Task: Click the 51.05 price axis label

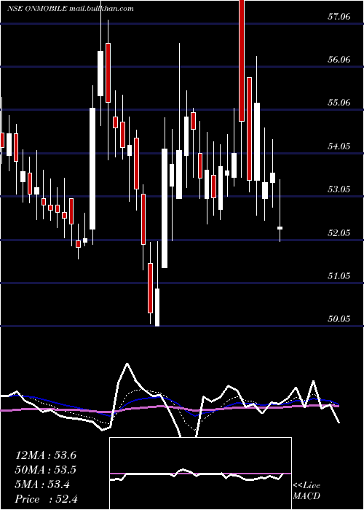Action: pos(339,275)
